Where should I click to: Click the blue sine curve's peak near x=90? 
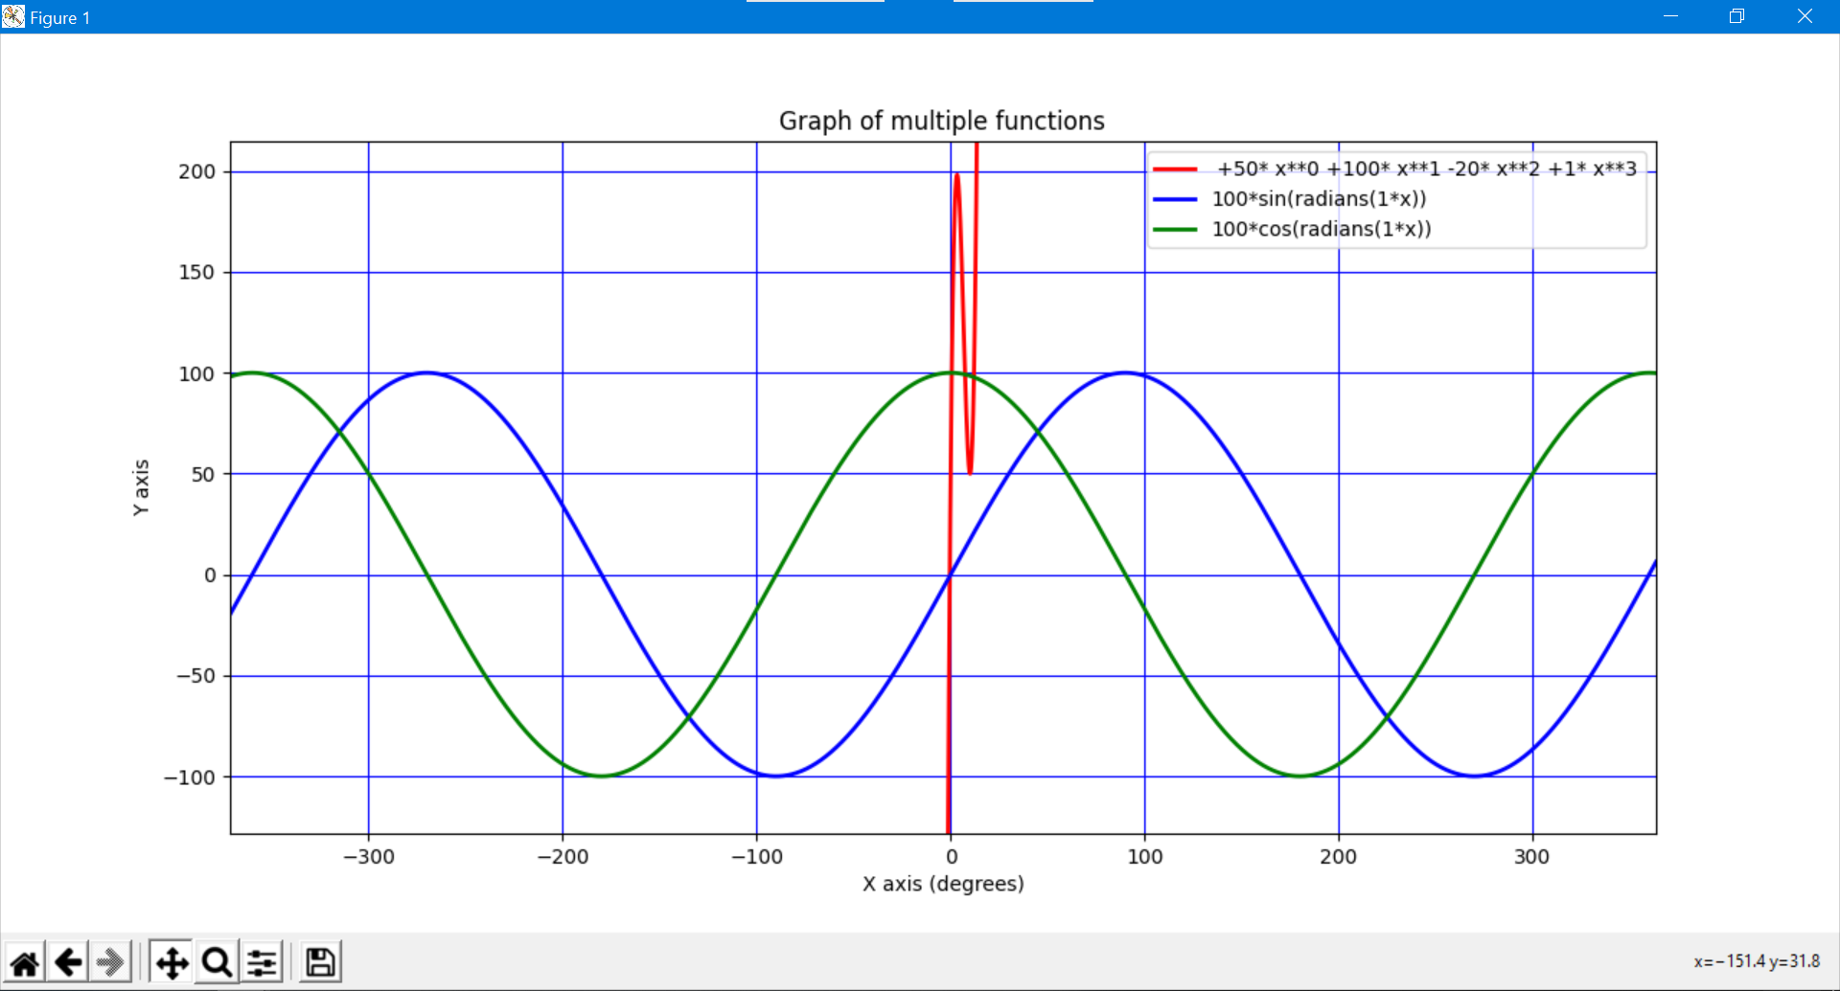[1125, 373]
